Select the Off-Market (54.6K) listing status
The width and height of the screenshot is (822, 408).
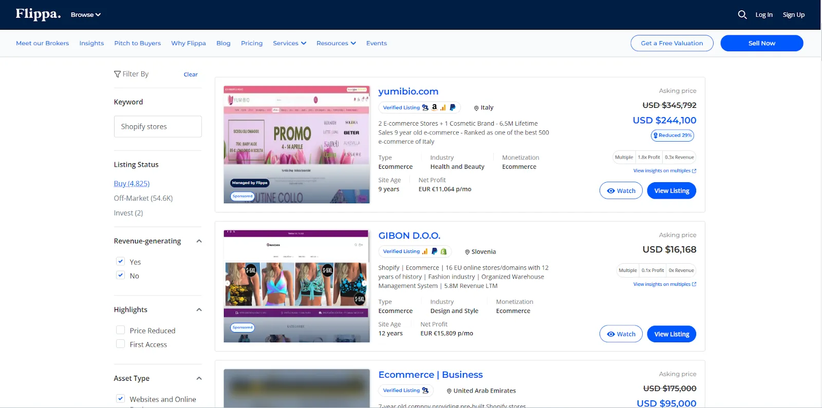[143, 198]
